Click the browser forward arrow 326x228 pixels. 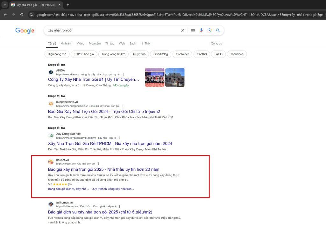click(13, 15)
